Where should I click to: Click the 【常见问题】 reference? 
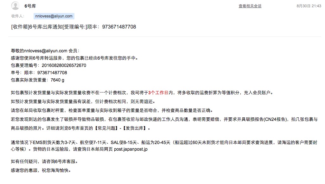tap(106, 128)
